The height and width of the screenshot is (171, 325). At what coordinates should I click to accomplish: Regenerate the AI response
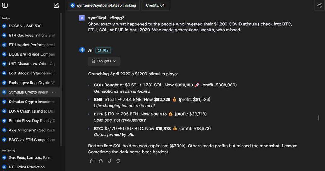118,161
